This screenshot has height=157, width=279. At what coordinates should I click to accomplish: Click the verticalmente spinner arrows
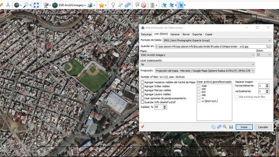[267, 92]
